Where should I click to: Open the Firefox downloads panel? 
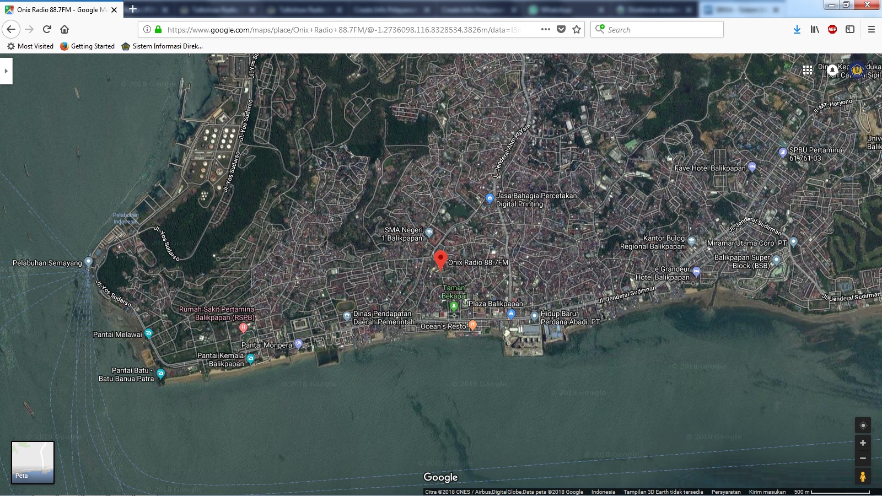pyautogui.click(x=797, y=30)
